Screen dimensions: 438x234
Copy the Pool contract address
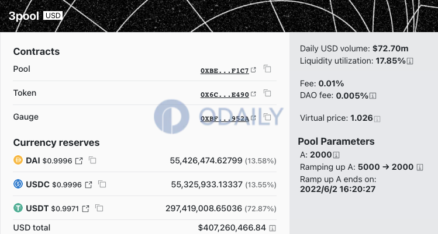(x=267, y=69)
